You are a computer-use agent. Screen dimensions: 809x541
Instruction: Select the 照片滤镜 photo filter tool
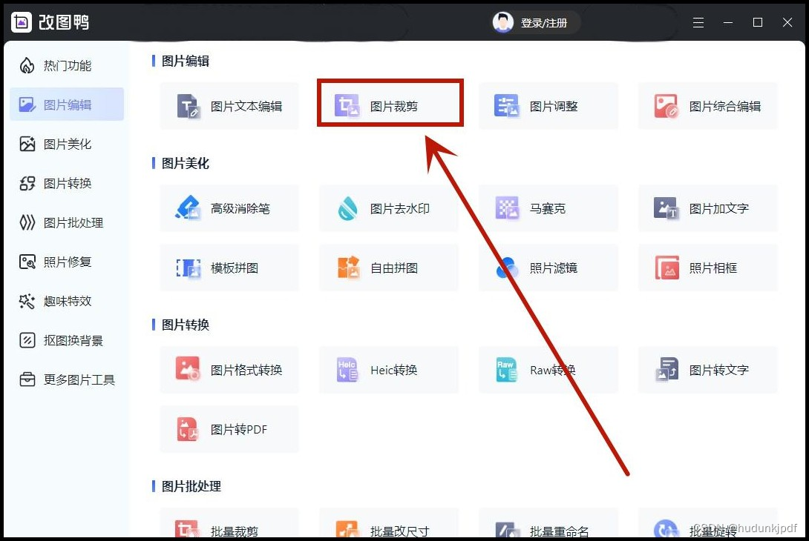coord(548,268)
